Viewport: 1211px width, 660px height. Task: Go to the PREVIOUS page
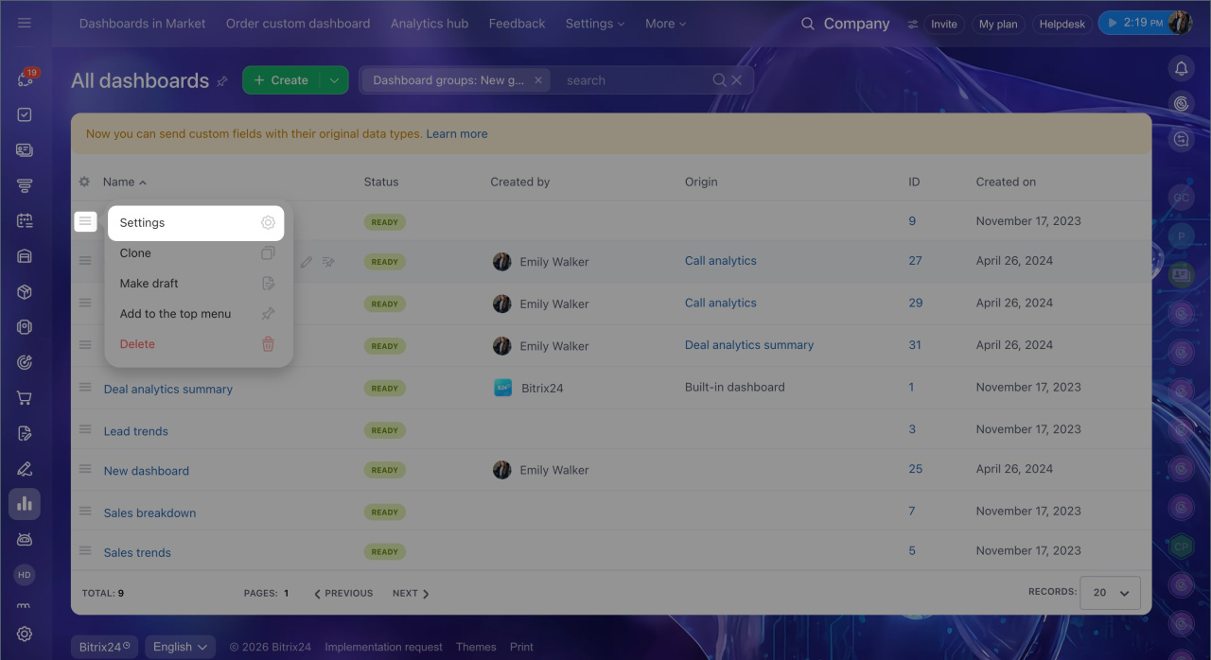(343, 594)
